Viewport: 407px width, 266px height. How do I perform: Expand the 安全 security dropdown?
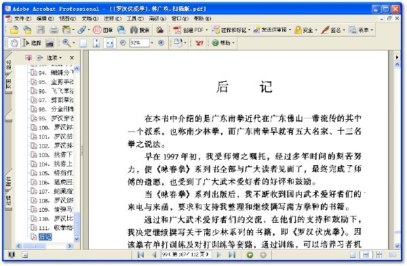[316, 30]
